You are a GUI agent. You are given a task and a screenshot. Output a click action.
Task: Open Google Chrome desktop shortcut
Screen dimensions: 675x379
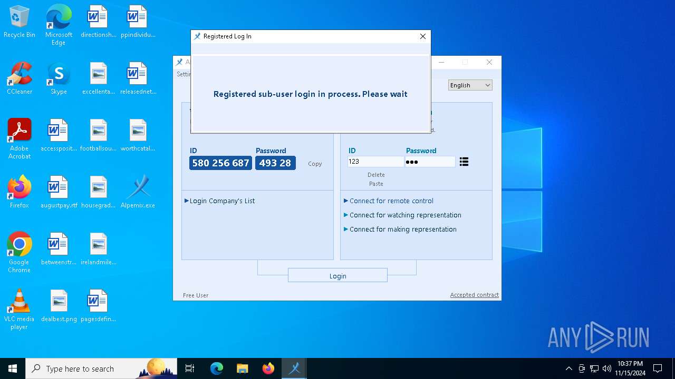19,252
